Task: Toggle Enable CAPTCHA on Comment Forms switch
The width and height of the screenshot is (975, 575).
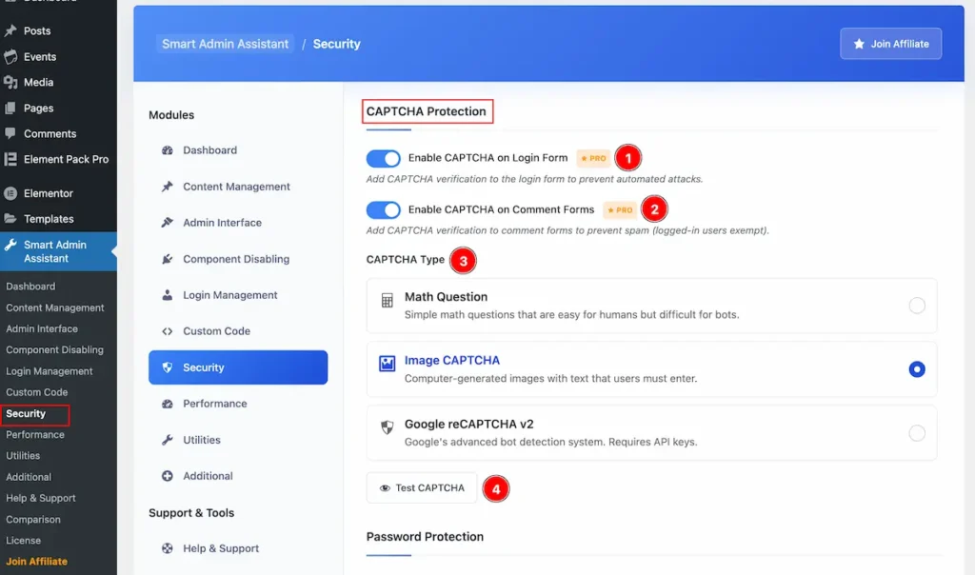Action: point(383,210)
